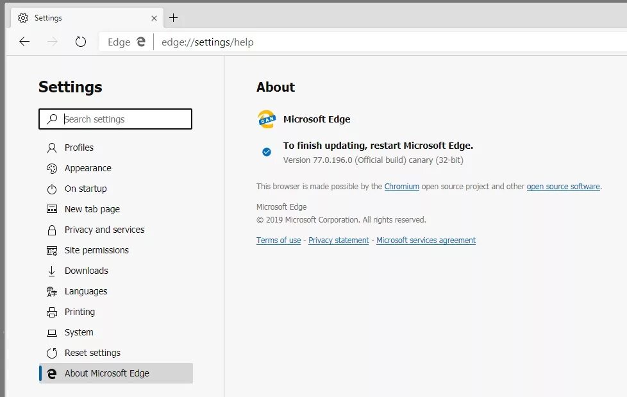Open the Microsoft services agreement link
The image size is (627, 397).
pos(426,240)
